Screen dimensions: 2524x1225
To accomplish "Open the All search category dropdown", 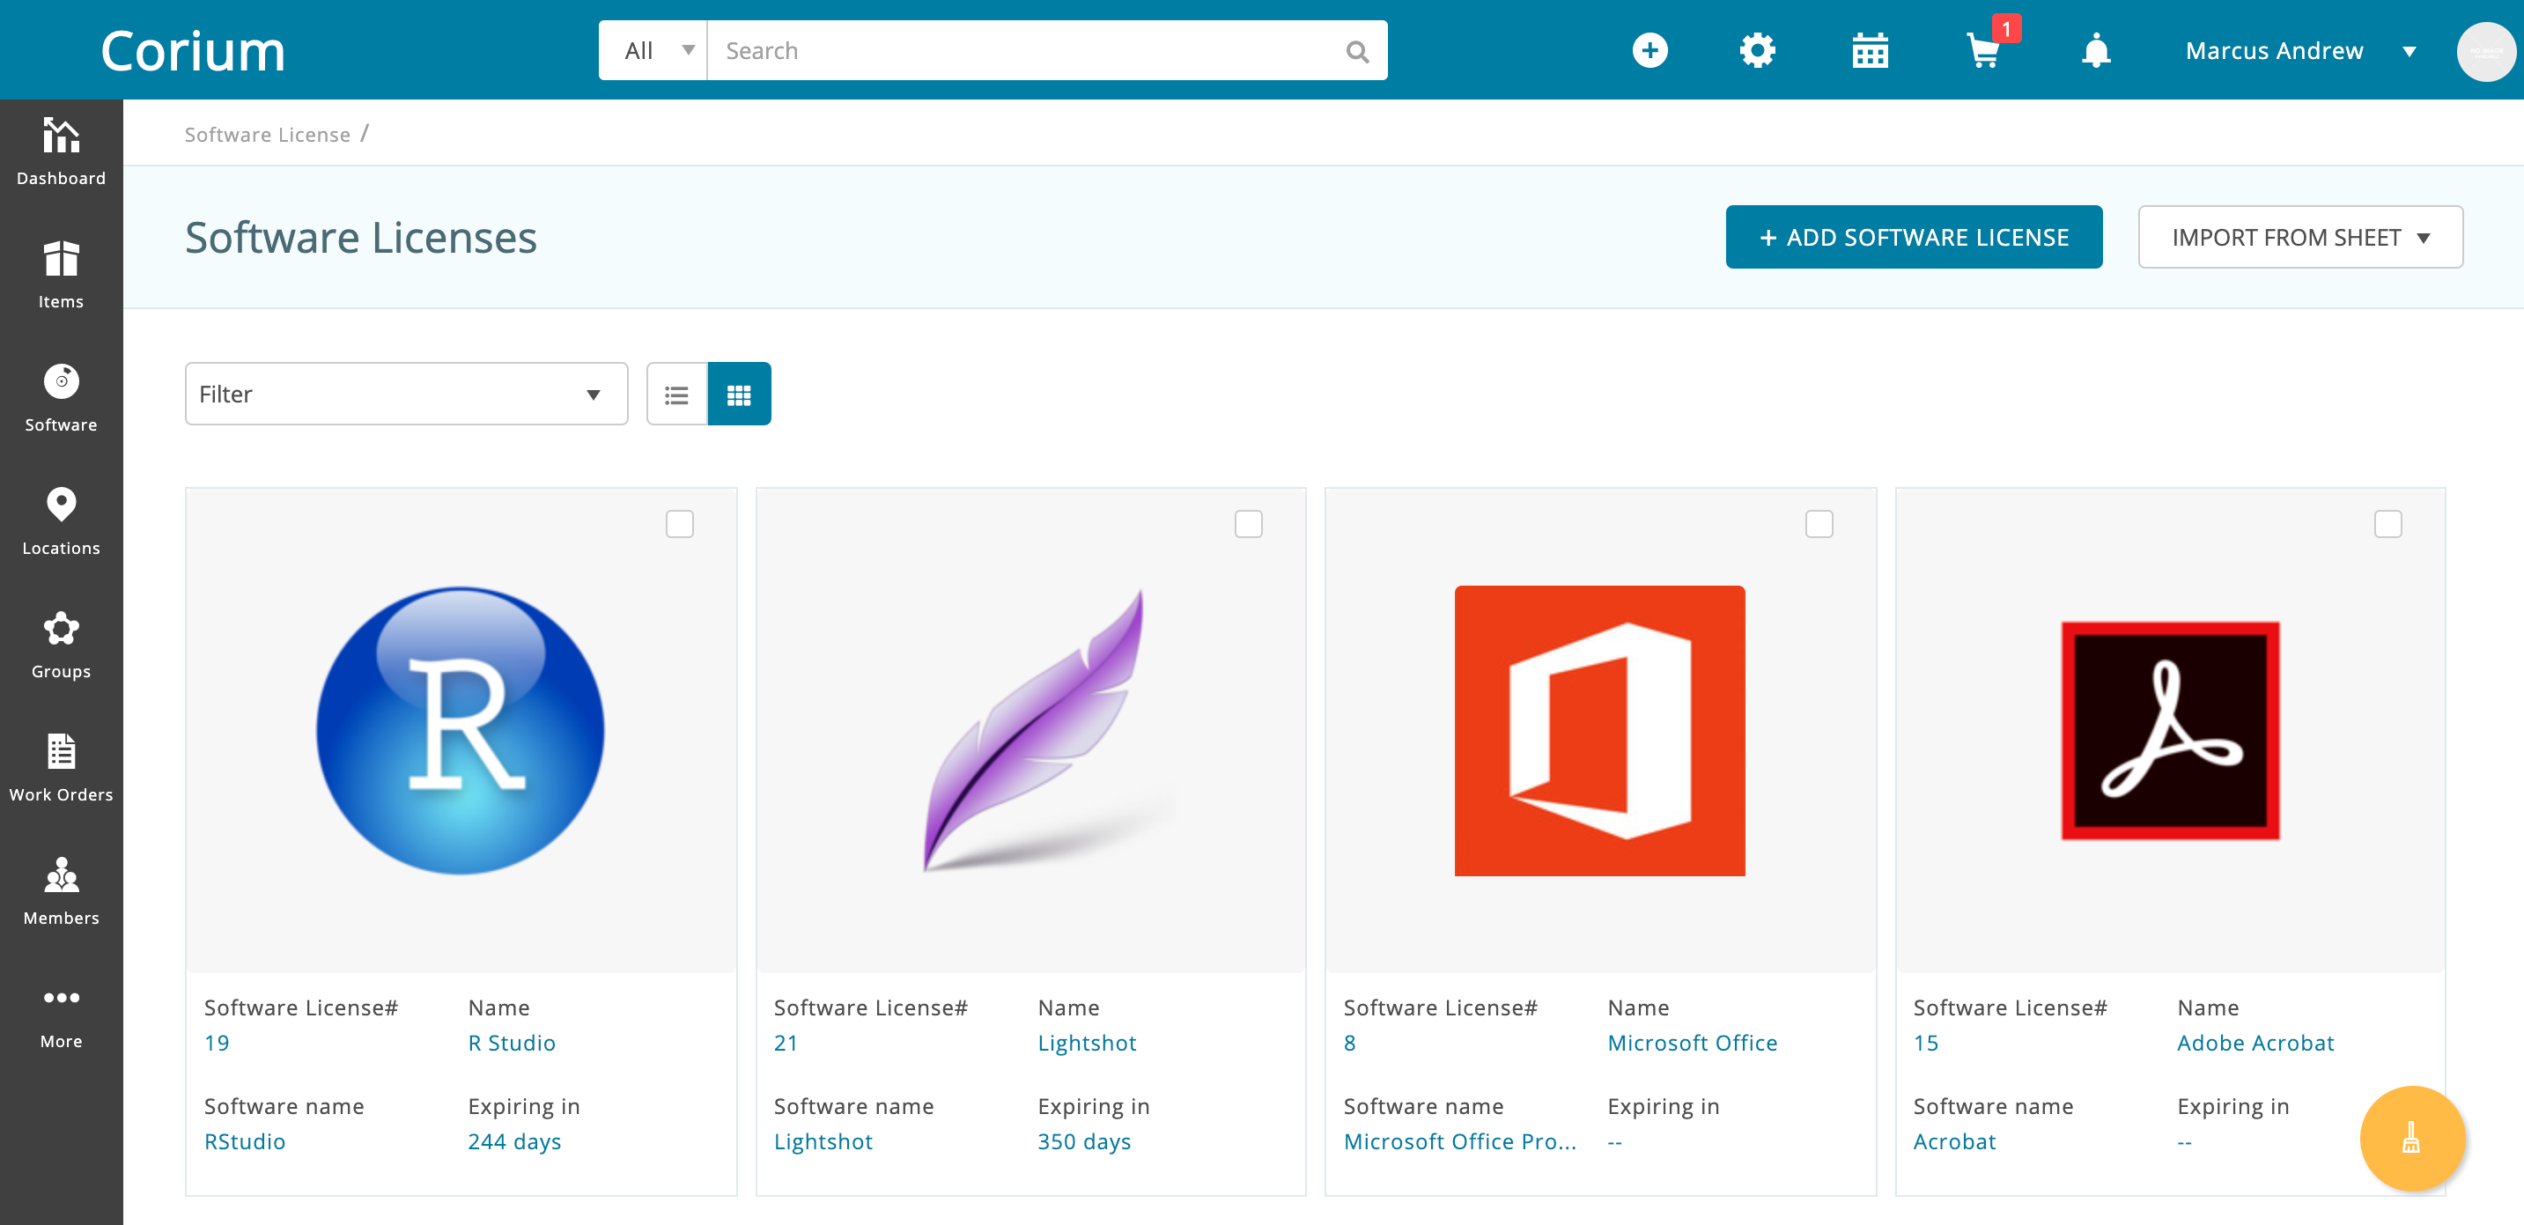I will [653, 51].
